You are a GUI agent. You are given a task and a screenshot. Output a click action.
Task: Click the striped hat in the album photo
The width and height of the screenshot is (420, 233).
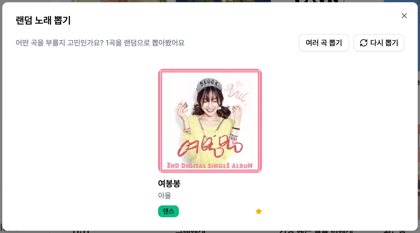pos(209,85)
